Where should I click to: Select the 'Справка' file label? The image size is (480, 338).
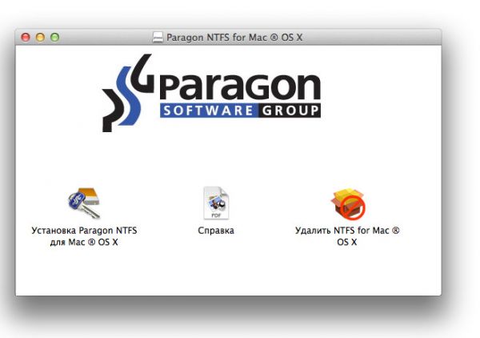tap(216, 231)
